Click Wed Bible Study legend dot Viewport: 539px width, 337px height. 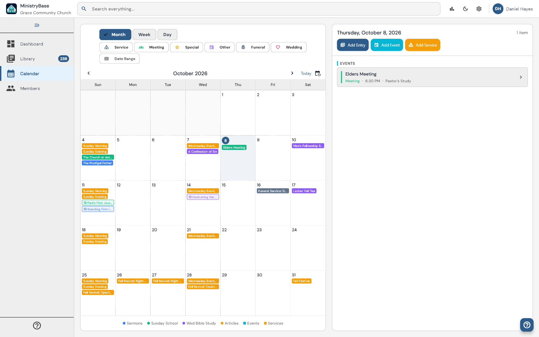click(x=184, y=323)
